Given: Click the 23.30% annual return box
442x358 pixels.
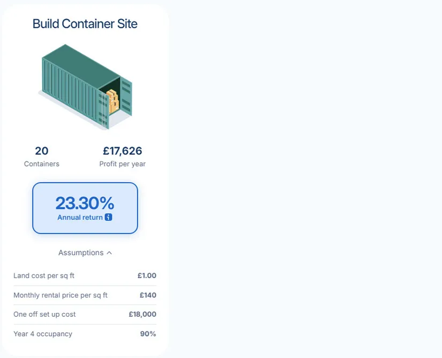Looking at the screenshot, I should [x=85, y=208].
